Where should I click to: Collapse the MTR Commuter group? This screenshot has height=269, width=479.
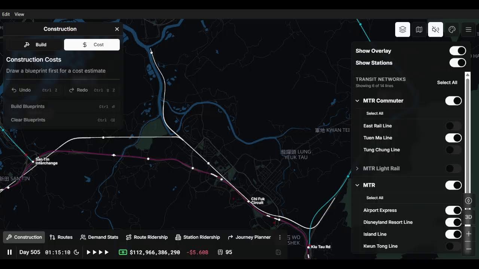point(357,101)
